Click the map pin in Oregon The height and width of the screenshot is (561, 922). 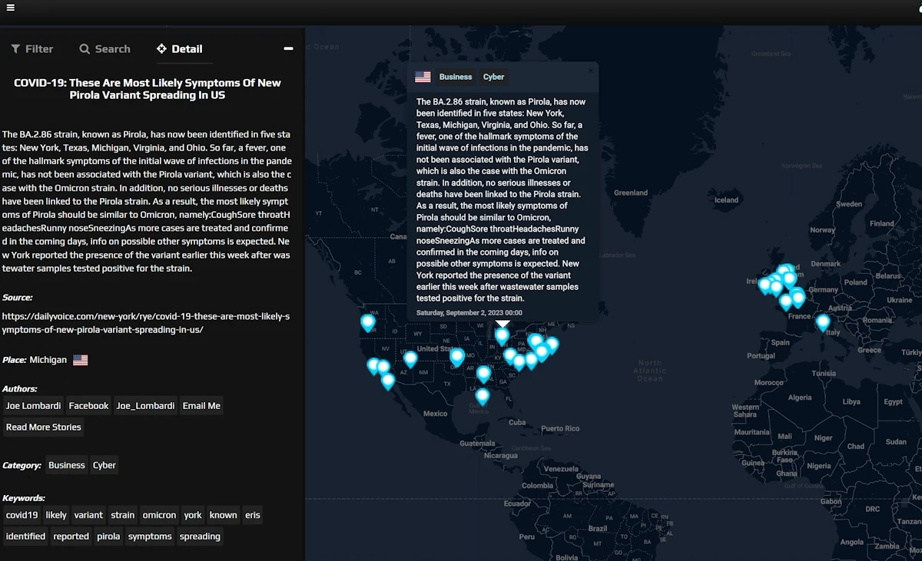click(x=368, y=322)
